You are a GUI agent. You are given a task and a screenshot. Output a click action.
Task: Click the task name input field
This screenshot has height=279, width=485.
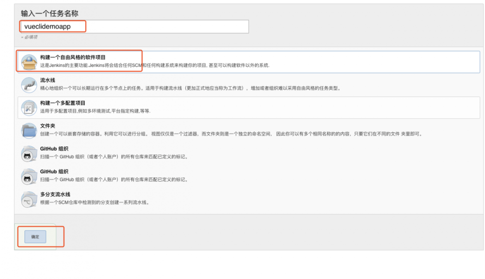click(134, 27)
